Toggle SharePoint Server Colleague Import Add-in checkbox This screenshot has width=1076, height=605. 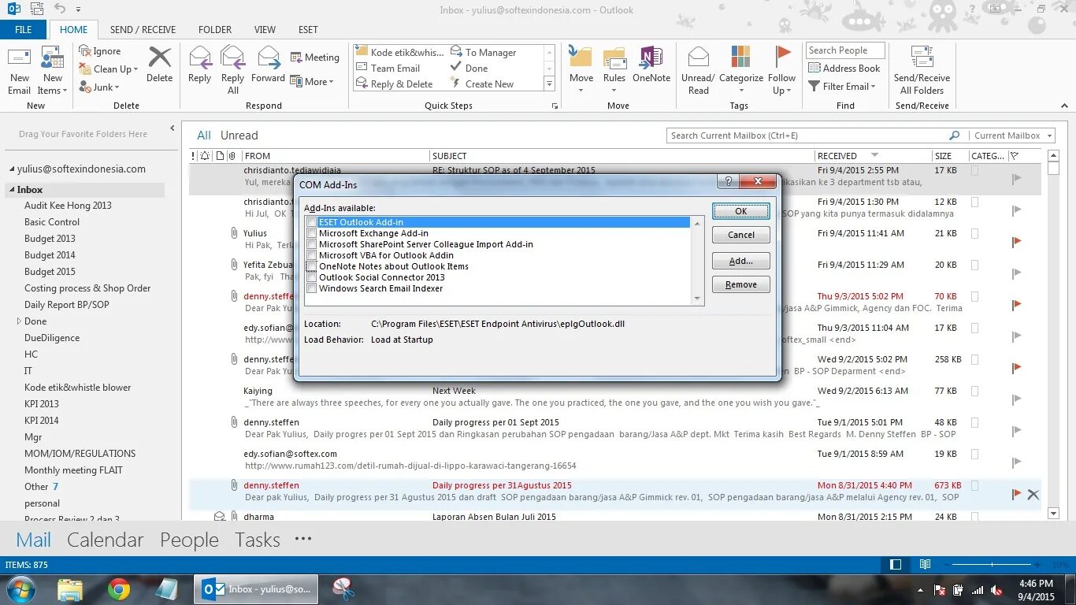coord(312,245)
